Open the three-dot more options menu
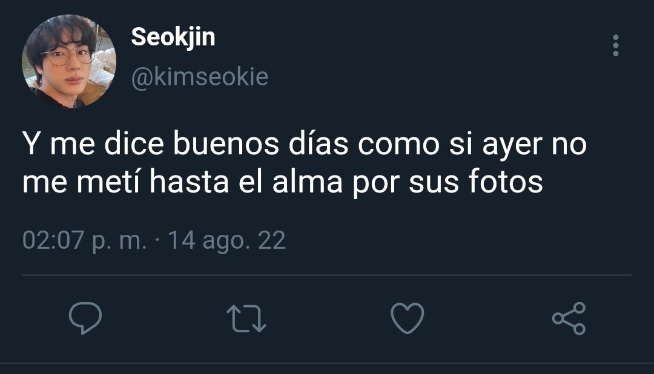 (616, 45)
